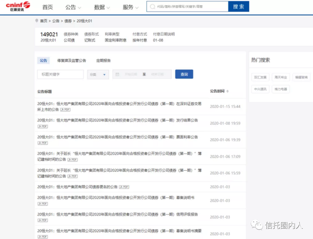Open announcement title 信用评级报告
The image size is (313, 239).
(117, 214)
